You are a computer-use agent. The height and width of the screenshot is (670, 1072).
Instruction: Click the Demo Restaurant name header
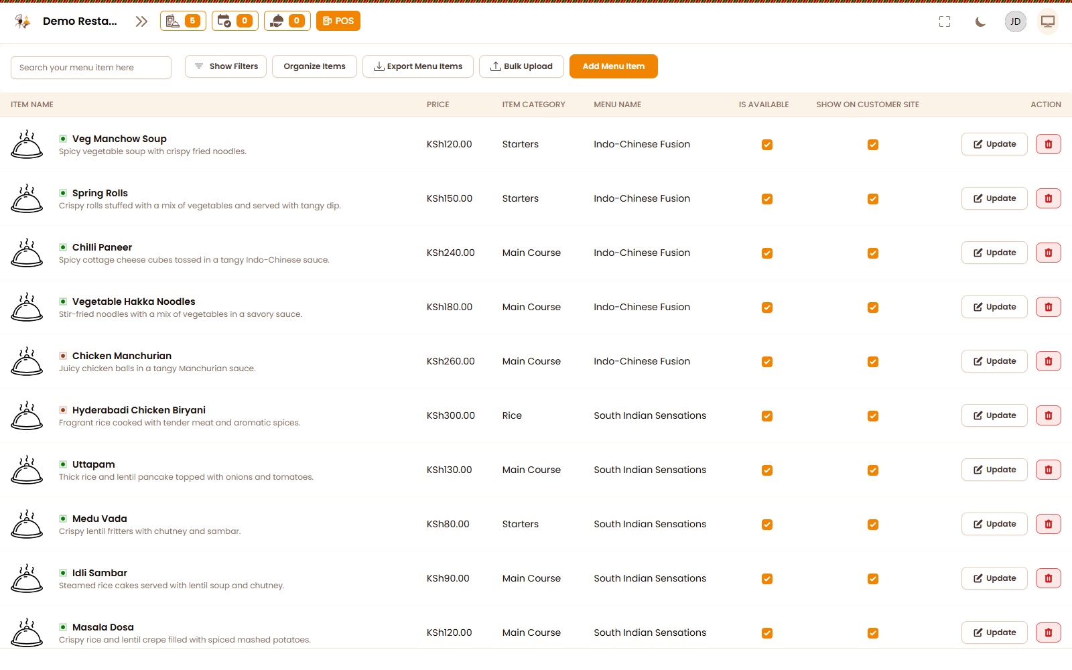point(80,21)
